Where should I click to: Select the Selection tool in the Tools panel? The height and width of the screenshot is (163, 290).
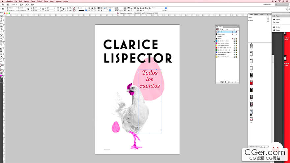tap(1, 16)
